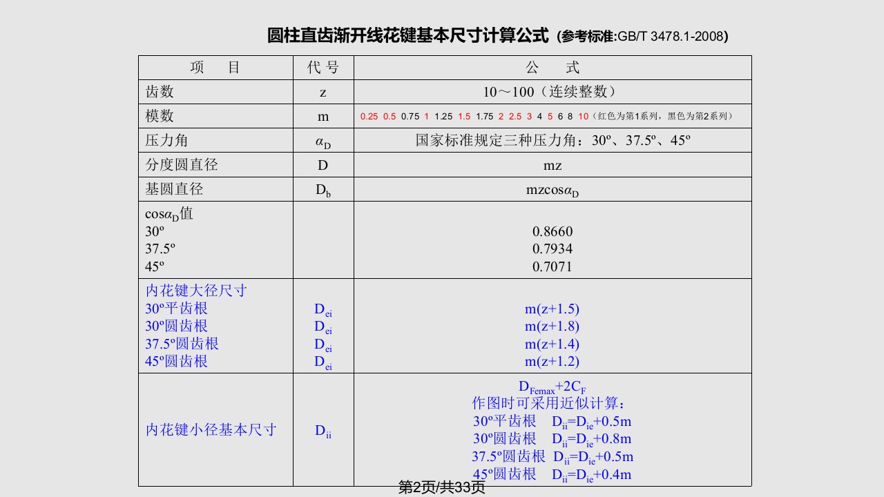Select the 30º平齿根 label in 大径 section
Screen dimensions: 884x497
(176, 309)
